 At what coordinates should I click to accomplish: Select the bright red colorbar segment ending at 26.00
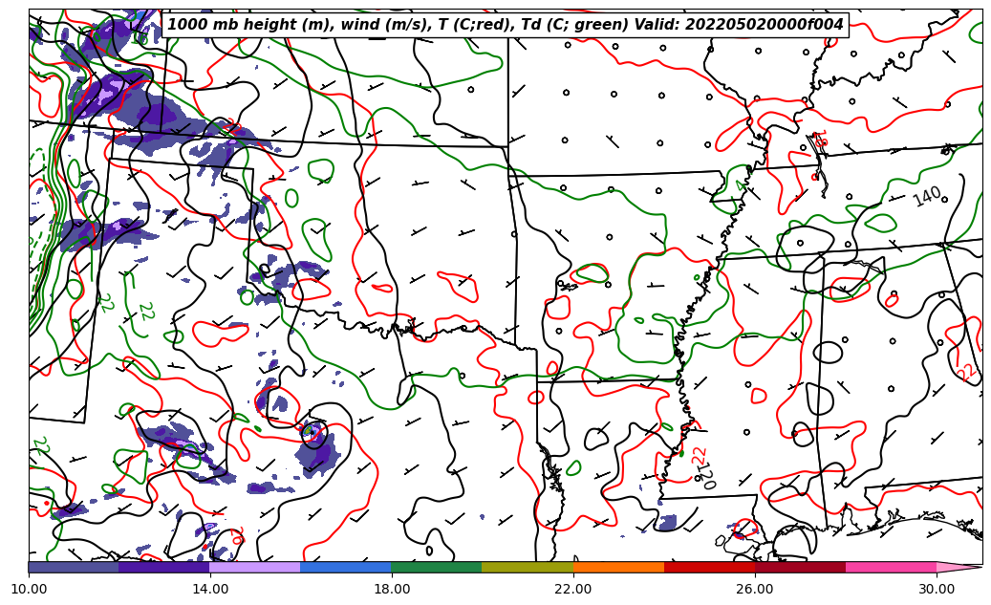pos(709,567)
